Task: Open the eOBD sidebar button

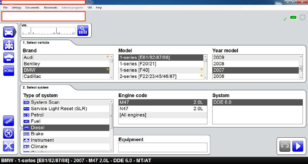Action: tap(9, 70)
